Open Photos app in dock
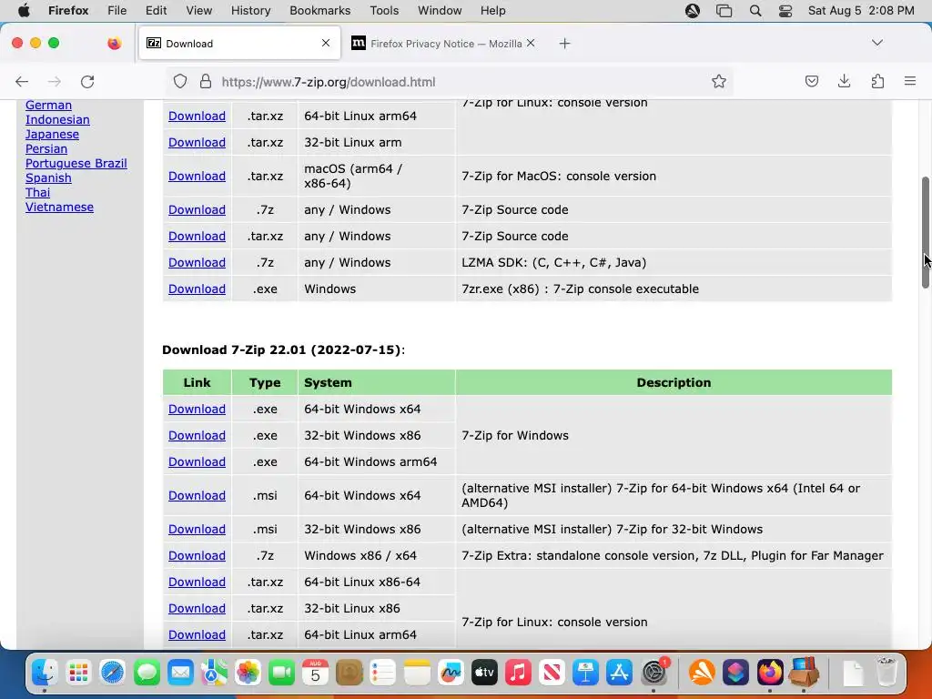Image resolution: width=932 pixels, height=699 pixels. (248, 673)
